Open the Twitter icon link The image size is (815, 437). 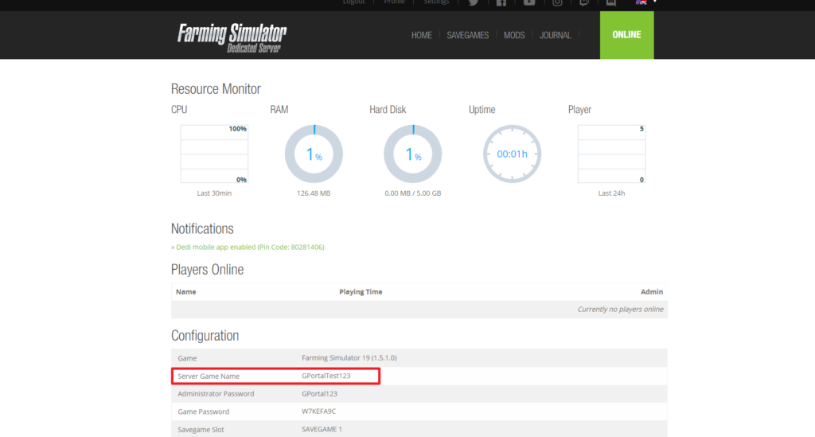click(474, 2)
